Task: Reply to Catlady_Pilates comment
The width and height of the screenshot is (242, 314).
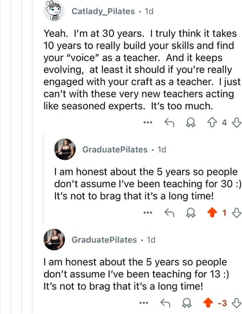Action: coord(169,122)
